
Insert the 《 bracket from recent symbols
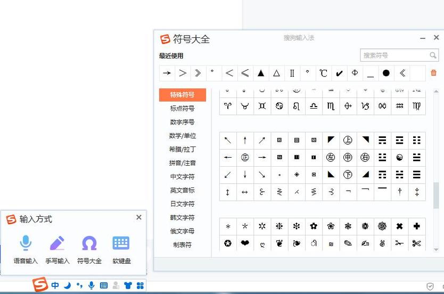pyautogui.click(x=402, y=73)
